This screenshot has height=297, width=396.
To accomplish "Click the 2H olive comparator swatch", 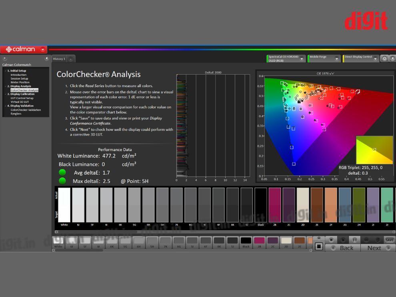I will [359, 205].
